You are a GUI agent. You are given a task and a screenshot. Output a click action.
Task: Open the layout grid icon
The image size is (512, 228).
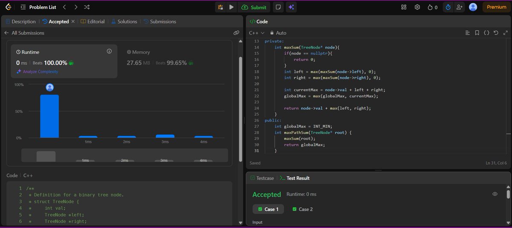(x=404, y=7)
